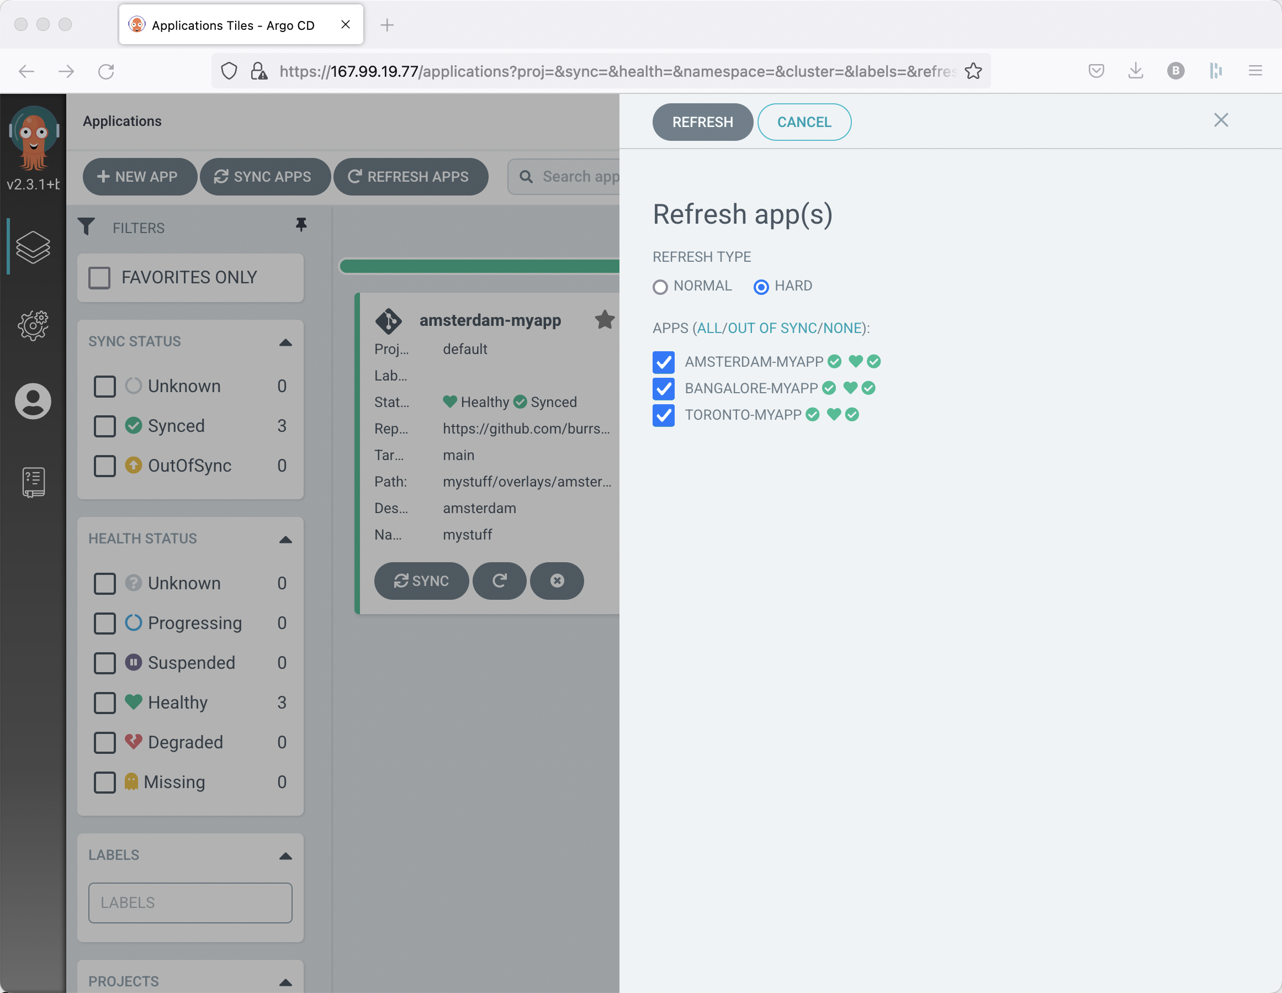Click the OUT OF SYNC apps selection link
1282x993 pixels.
(x=772, y=328)
